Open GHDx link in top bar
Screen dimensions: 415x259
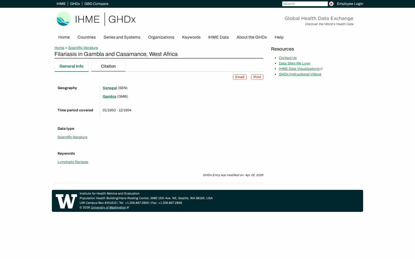pos(75,4)
